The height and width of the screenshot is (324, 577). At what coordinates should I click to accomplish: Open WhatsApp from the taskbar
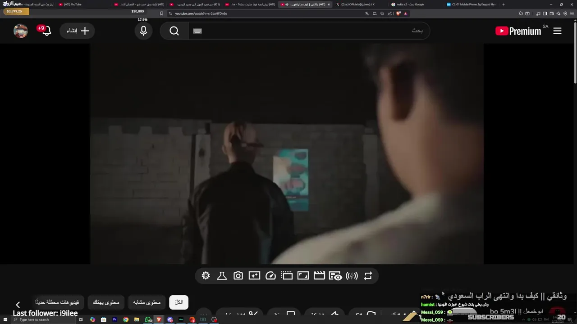point(148,319)
